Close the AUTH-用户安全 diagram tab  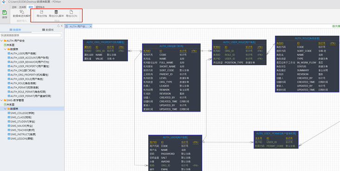[x=91, y=26]
